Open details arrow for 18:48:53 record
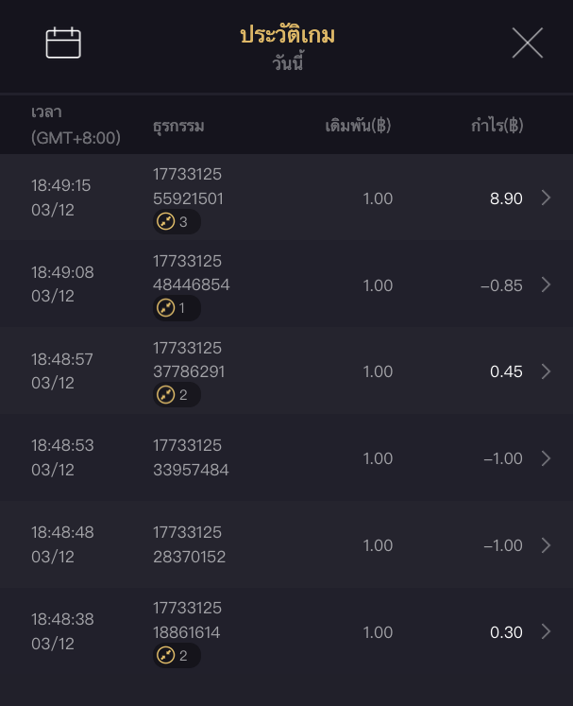The height and width of the screenshot is (706, 573). click(x=546, y=458)
